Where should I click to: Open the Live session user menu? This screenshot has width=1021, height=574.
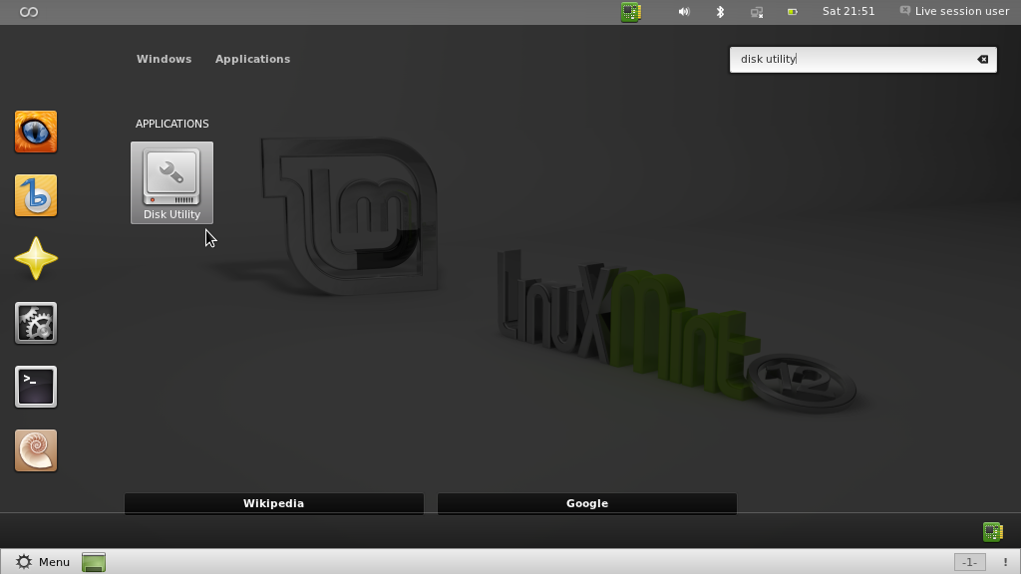[954, 12]
